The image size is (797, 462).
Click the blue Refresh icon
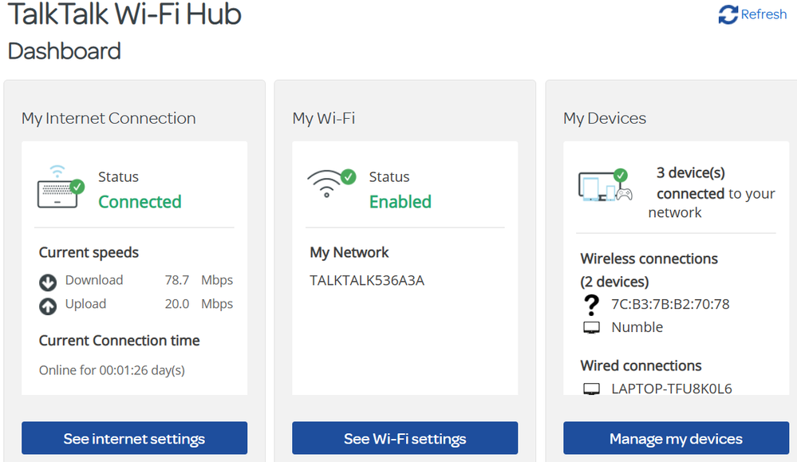[x=727, y=14]
